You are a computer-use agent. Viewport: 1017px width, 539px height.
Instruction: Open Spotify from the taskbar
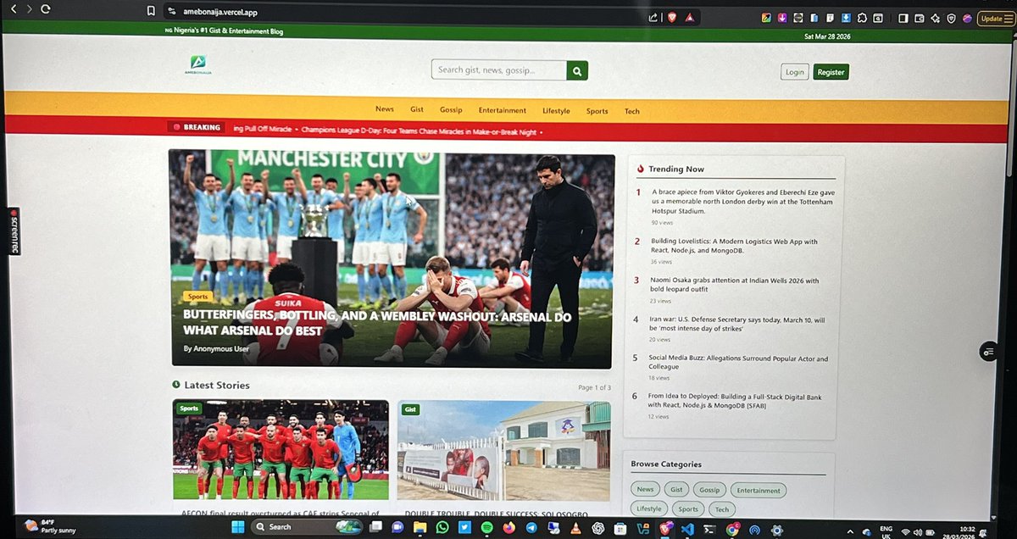488,527
